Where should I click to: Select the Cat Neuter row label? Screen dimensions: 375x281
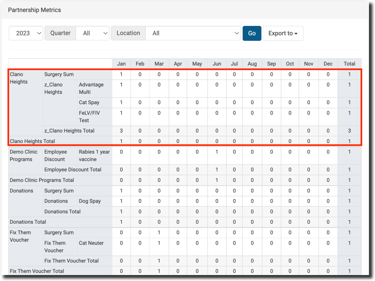[91, 243]
